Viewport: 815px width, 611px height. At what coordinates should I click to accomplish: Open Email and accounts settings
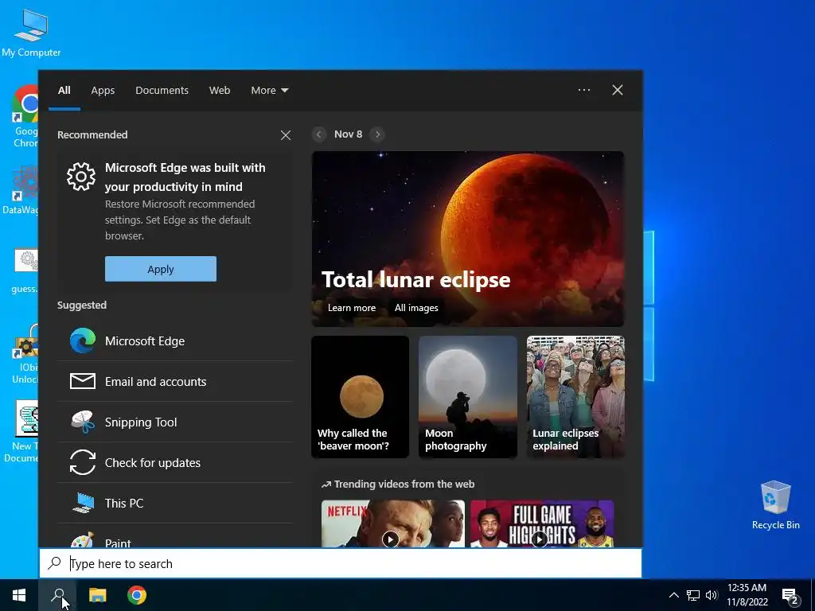[175, 381]
